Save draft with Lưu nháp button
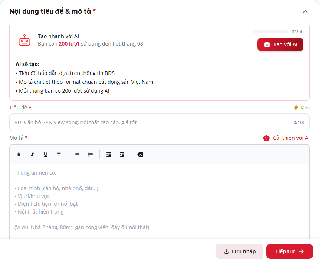This screenshot has width=319, height=264. 240,251
